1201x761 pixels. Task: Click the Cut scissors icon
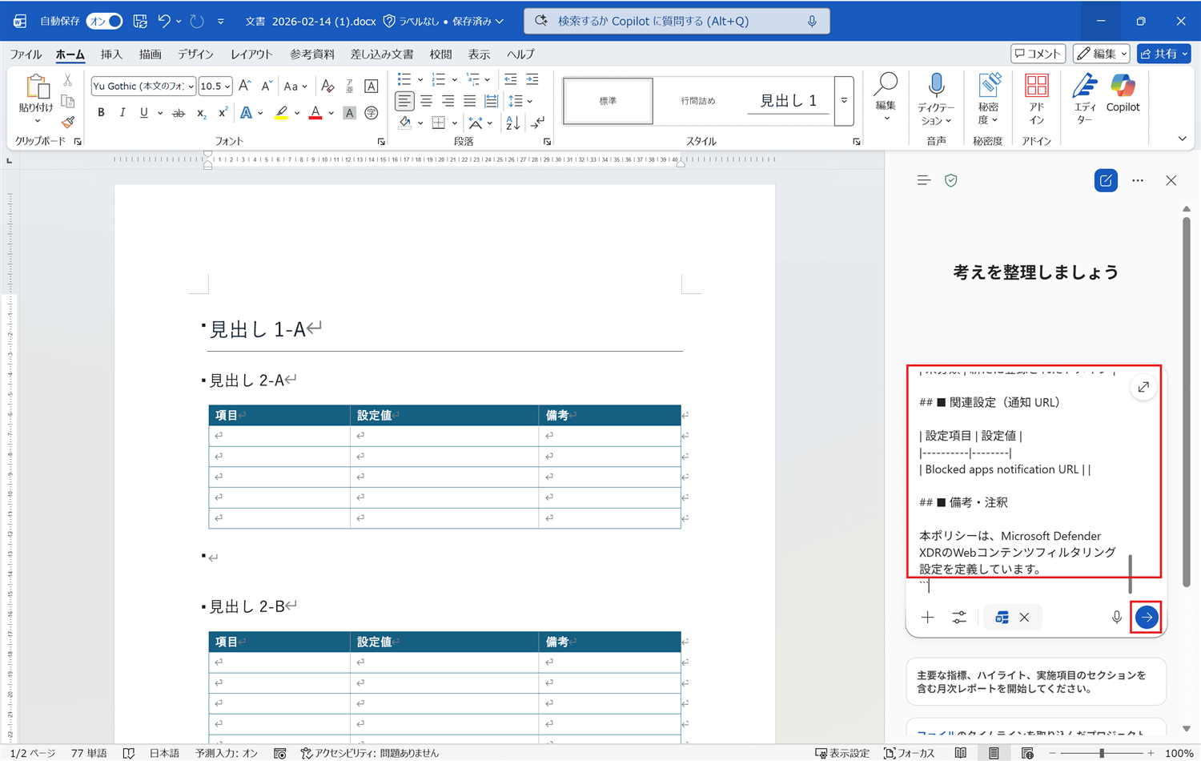(68, 81)
